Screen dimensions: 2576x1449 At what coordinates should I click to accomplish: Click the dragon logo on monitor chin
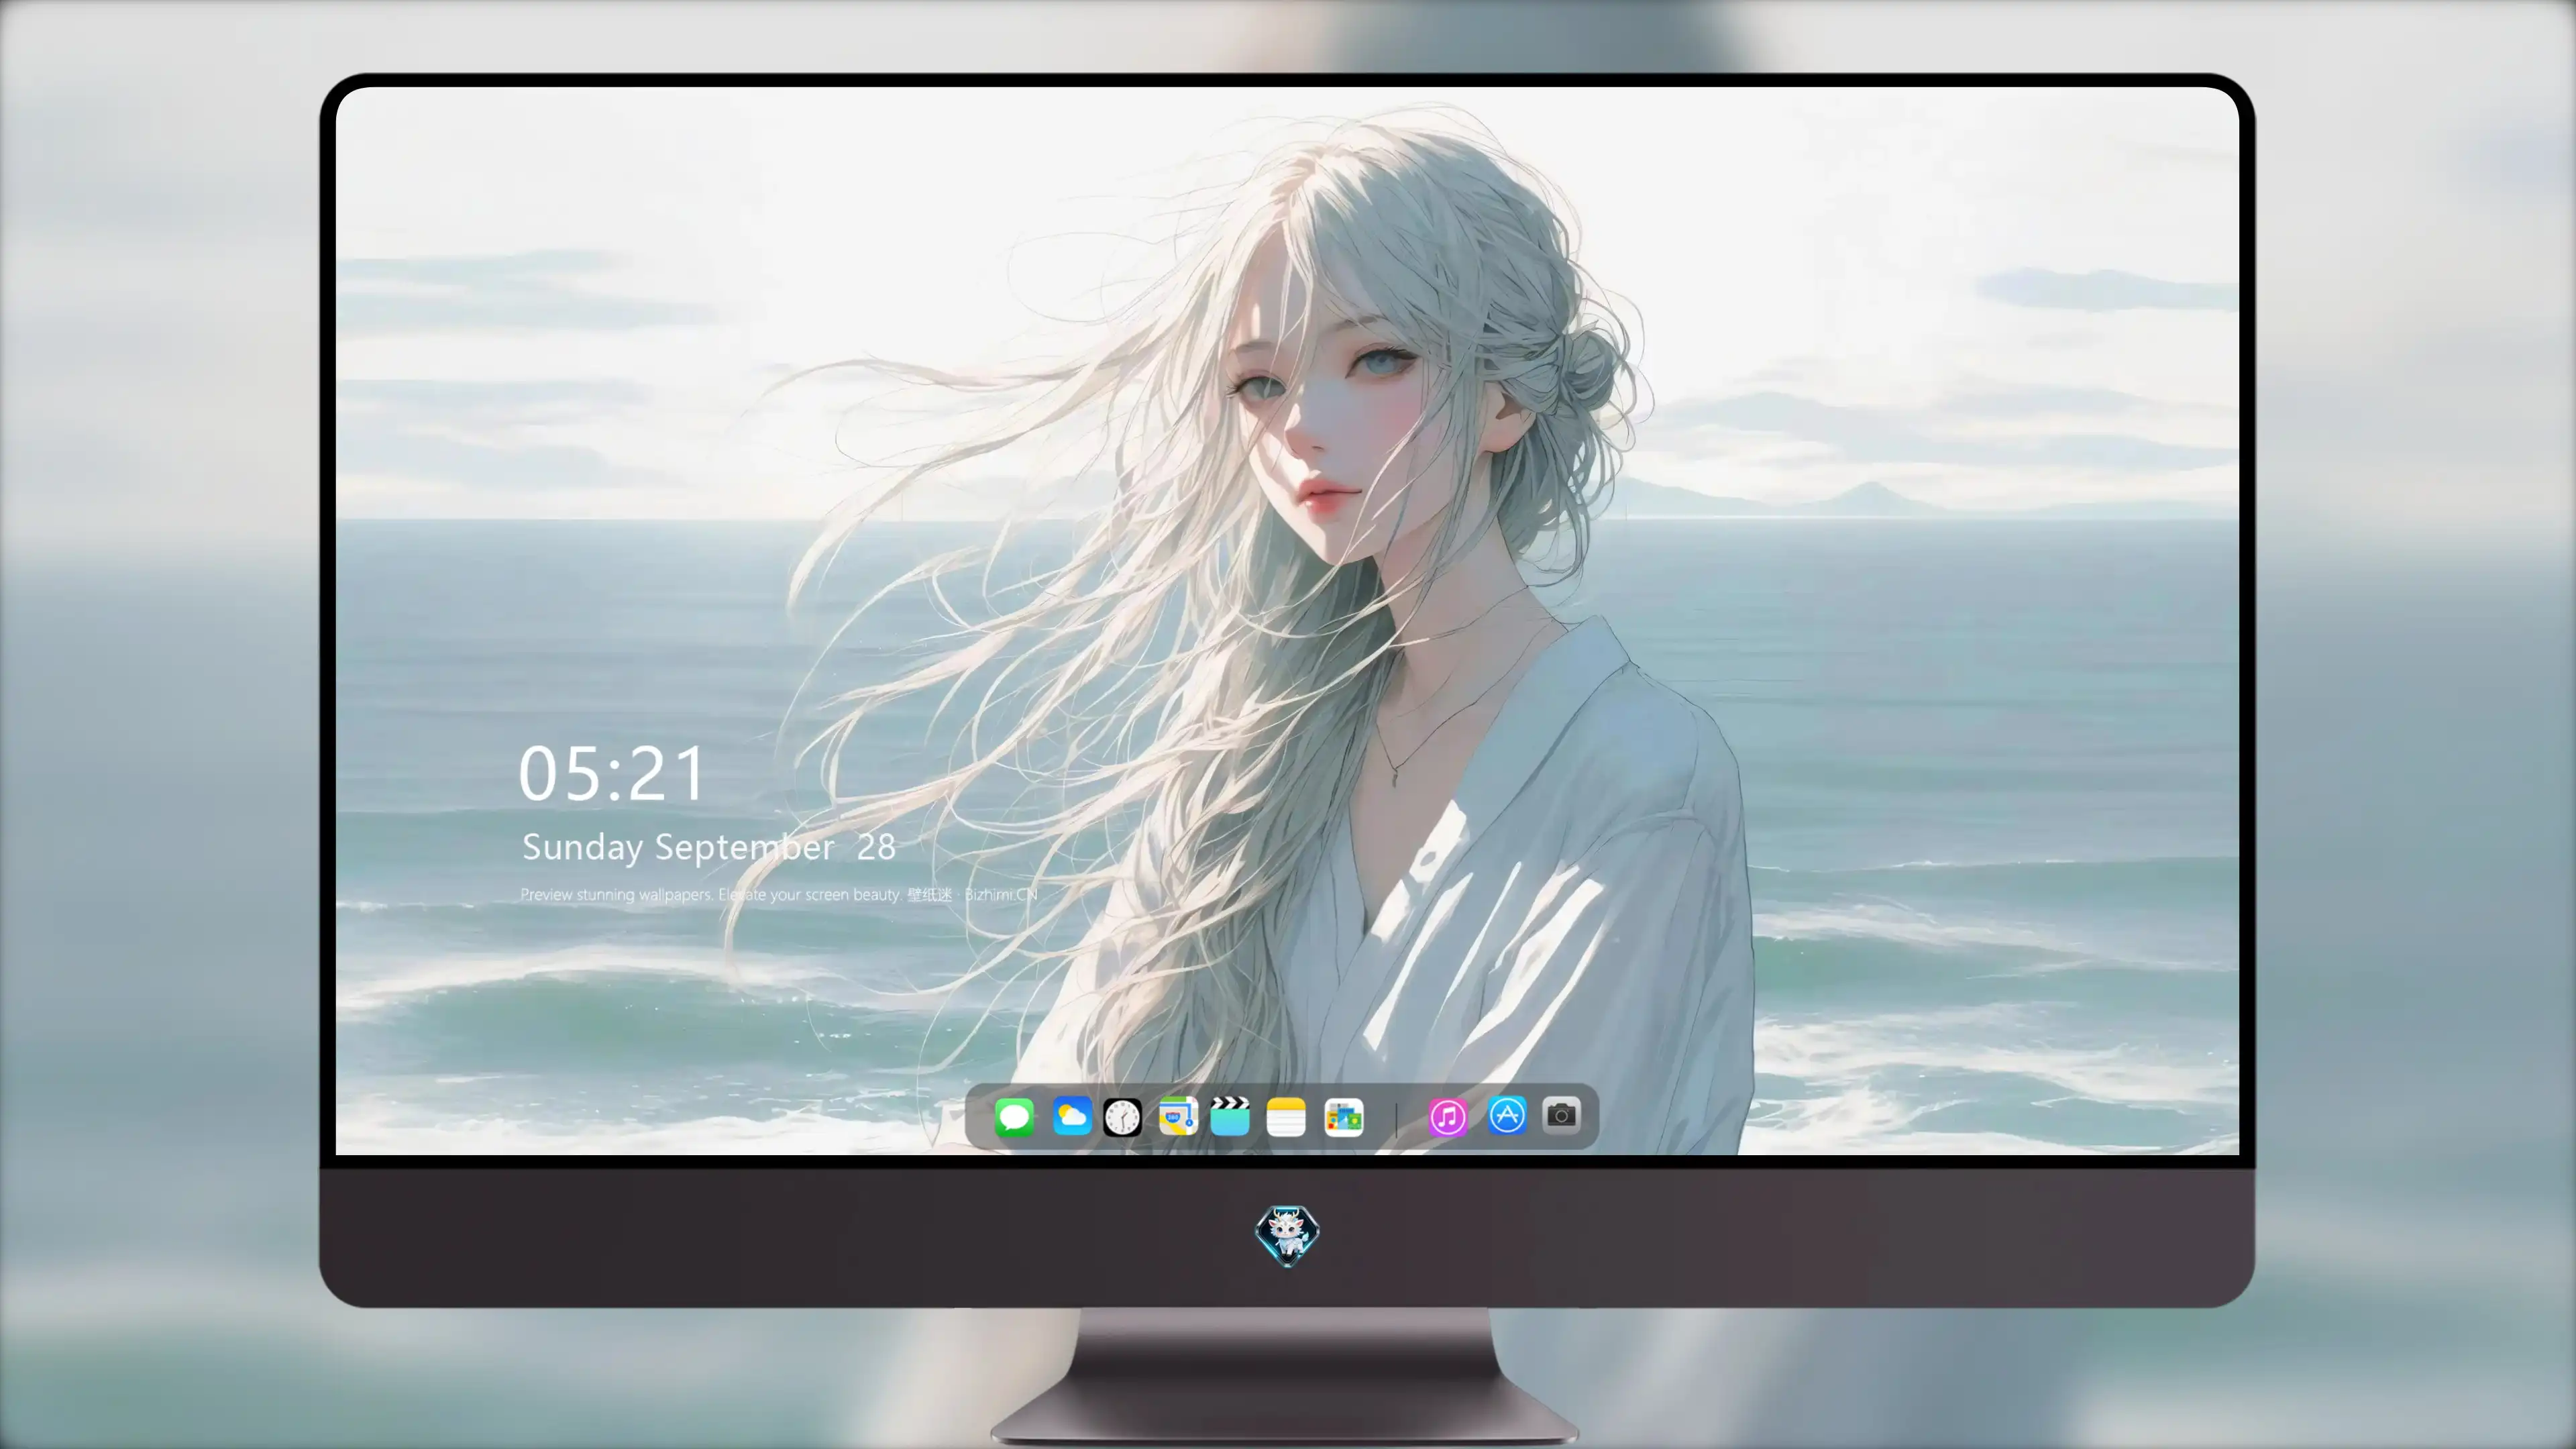pyautogui.click(x=1287, y=1235)
